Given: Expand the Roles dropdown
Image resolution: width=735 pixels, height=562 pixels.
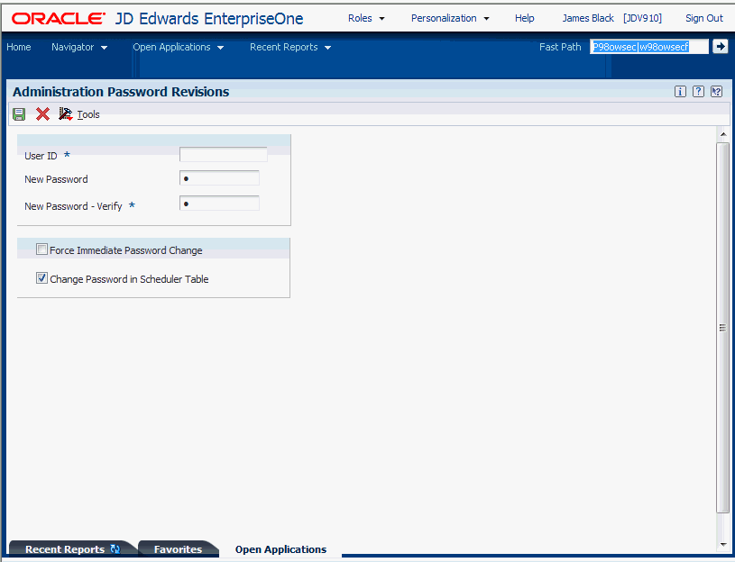Looking at the screenshot, I should pos(366,18).
